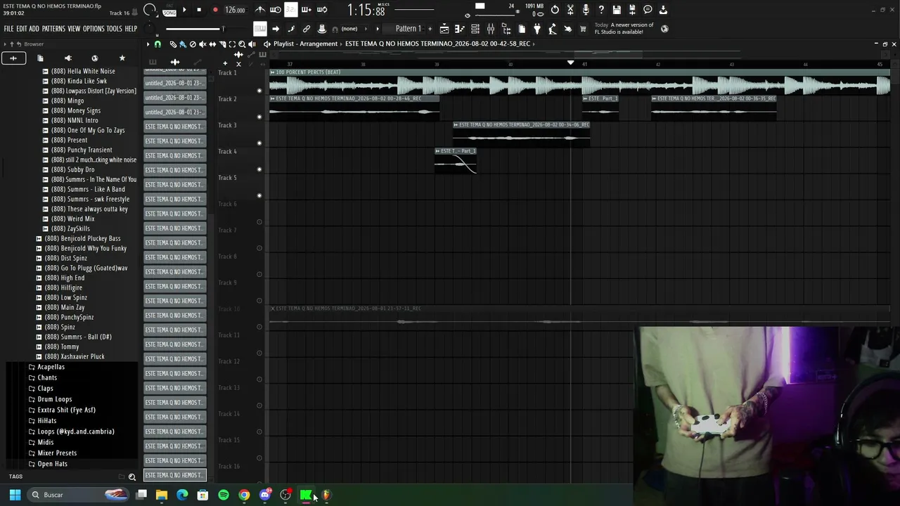
Task: Select the Paint brush tool in Playlist
Action: tap(182, 44)
